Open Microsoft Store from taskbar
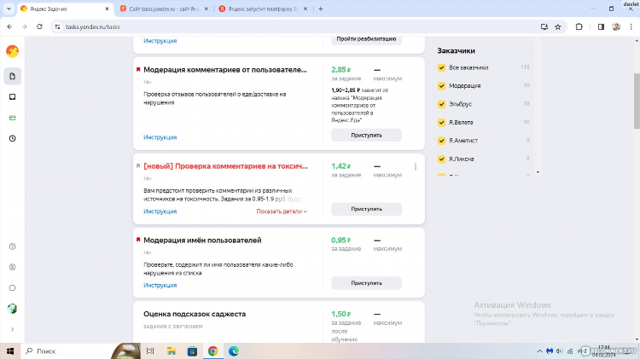Screen dimensions: 640x359 [x=192, y=351]
